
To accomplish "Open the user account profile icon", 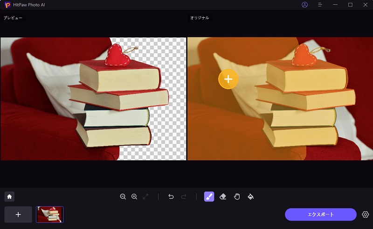I will pyautogui.click(x=305, y=5).
